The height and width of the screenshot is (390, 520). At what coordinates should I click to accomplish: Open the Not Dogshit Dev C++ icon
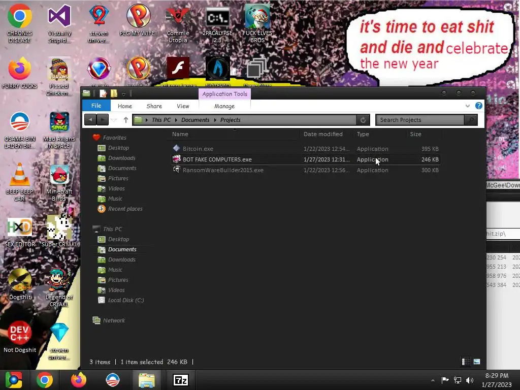[20, 337]
